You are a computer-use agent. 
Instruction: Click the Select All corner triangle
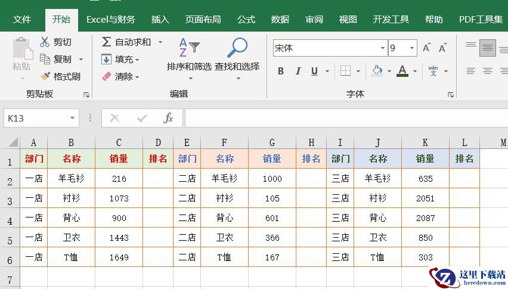point(13,142)
